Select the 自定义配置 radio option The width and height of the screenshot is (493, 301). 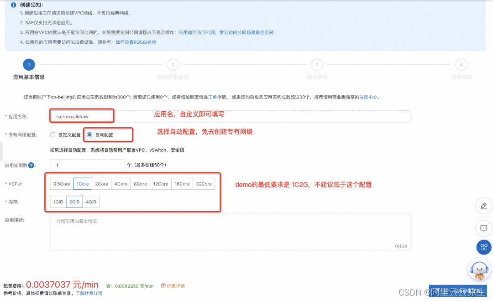pos(52,135)
